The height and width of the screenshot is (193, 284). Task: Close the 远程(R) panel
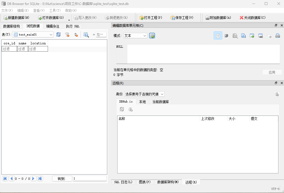[282, 83]
